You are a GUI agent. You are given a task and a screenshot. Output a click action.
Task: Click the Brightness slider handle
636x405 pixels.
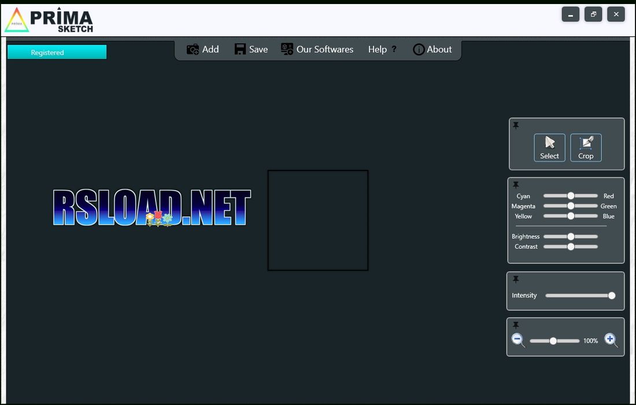click(x=571, y=236)
